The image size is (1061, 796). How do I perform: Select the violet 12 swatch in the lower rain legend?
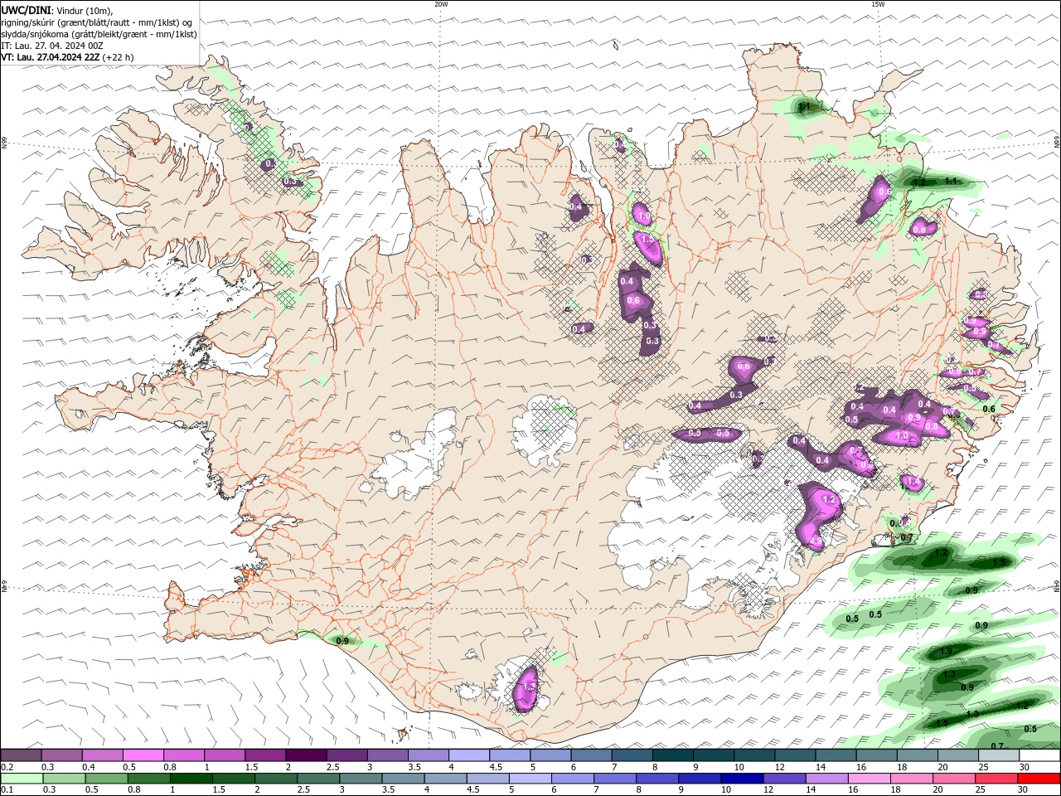coord(785,779)
